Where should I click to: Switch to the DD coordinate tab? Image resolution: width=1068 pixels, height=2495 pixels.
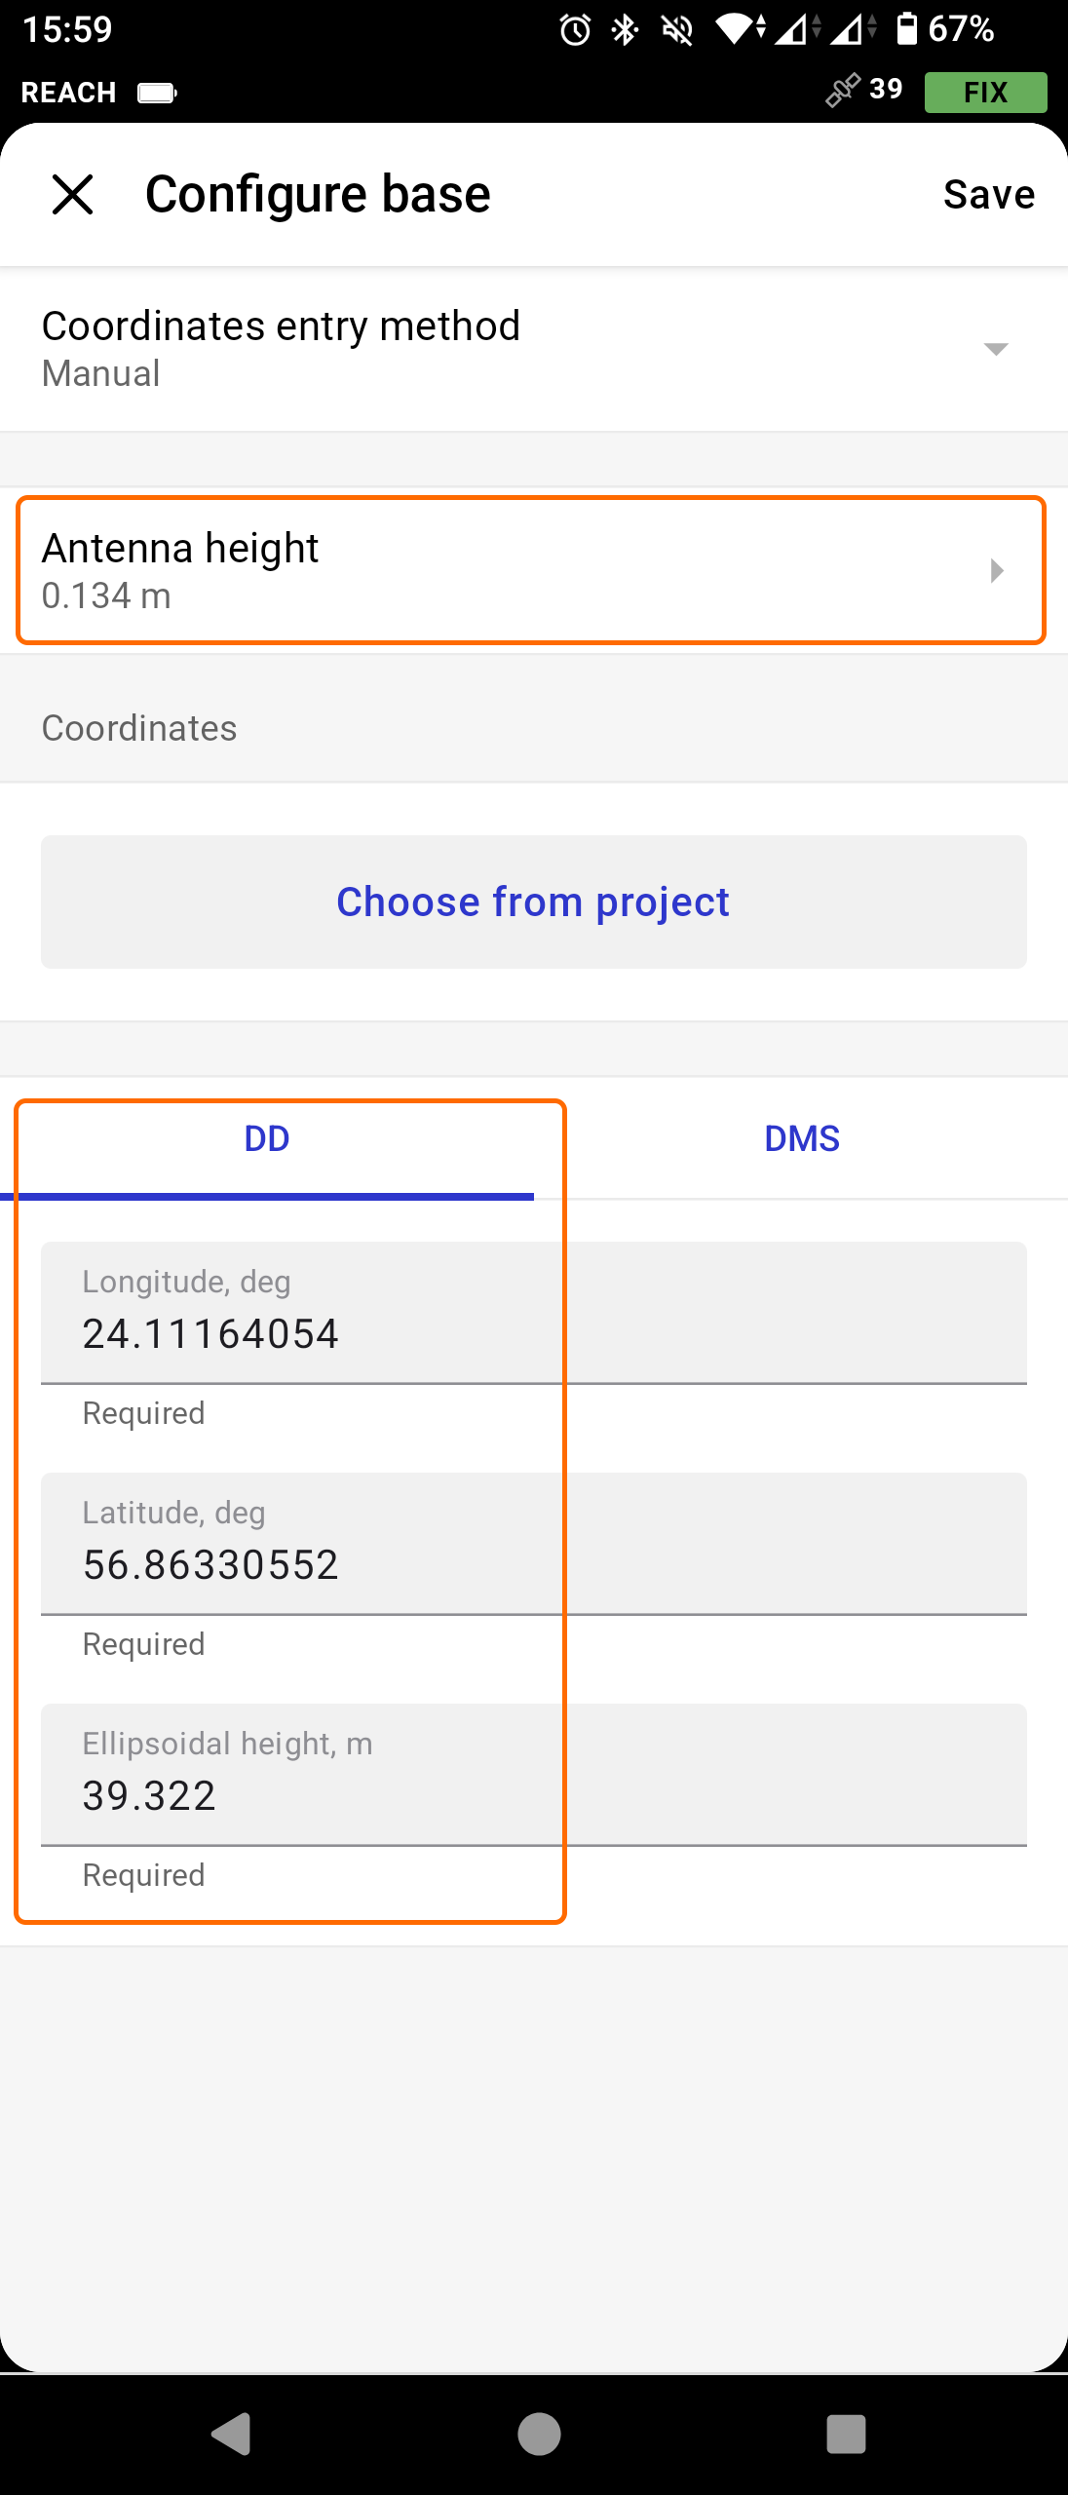point(267,1138)
